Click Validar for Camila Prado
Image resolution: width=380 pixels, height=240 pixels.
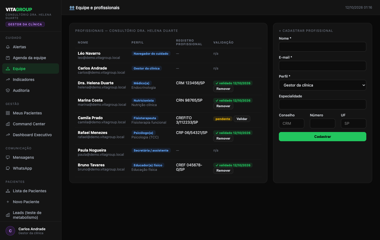(242, 119)
